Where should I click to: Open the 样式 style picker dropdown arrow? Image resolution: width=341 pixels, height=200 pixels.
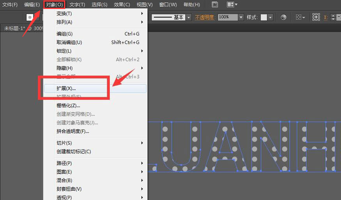point(270,17)
